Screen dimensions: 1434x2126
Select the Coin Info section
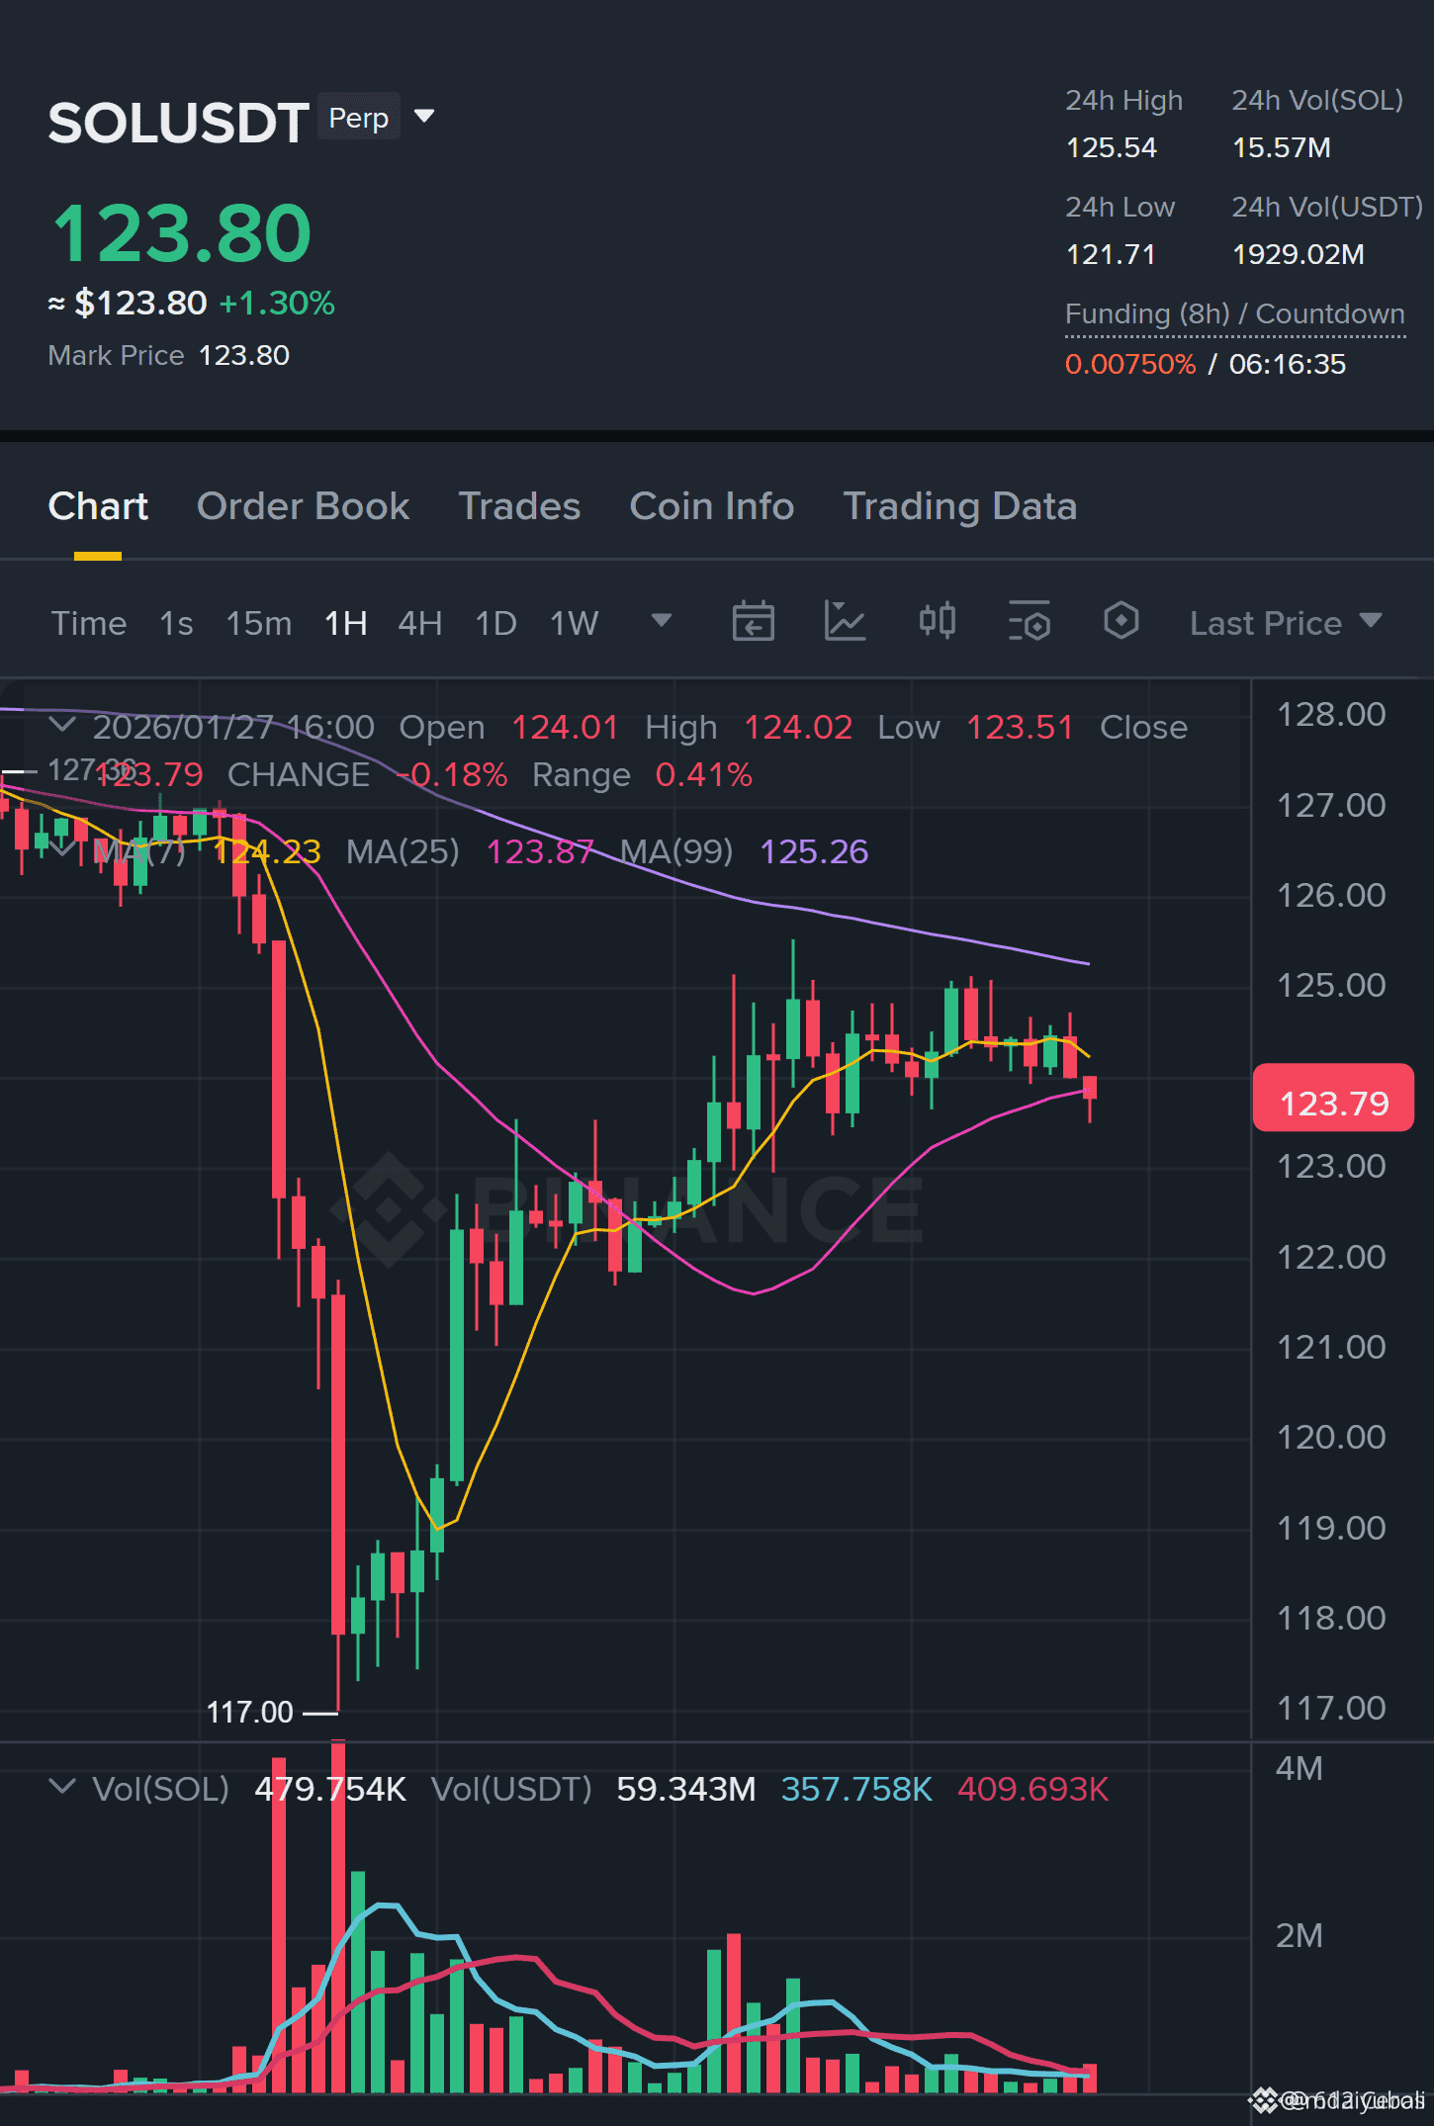click(x=711, y=505)
